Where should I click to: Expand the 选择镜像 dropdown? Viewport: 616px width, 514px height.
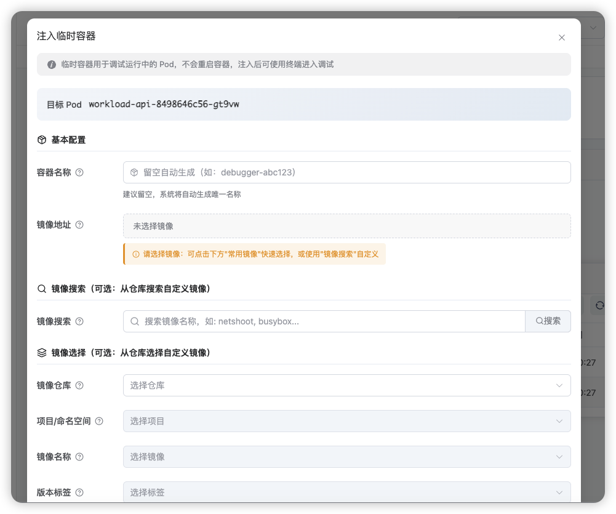click(x=346, y=457)
